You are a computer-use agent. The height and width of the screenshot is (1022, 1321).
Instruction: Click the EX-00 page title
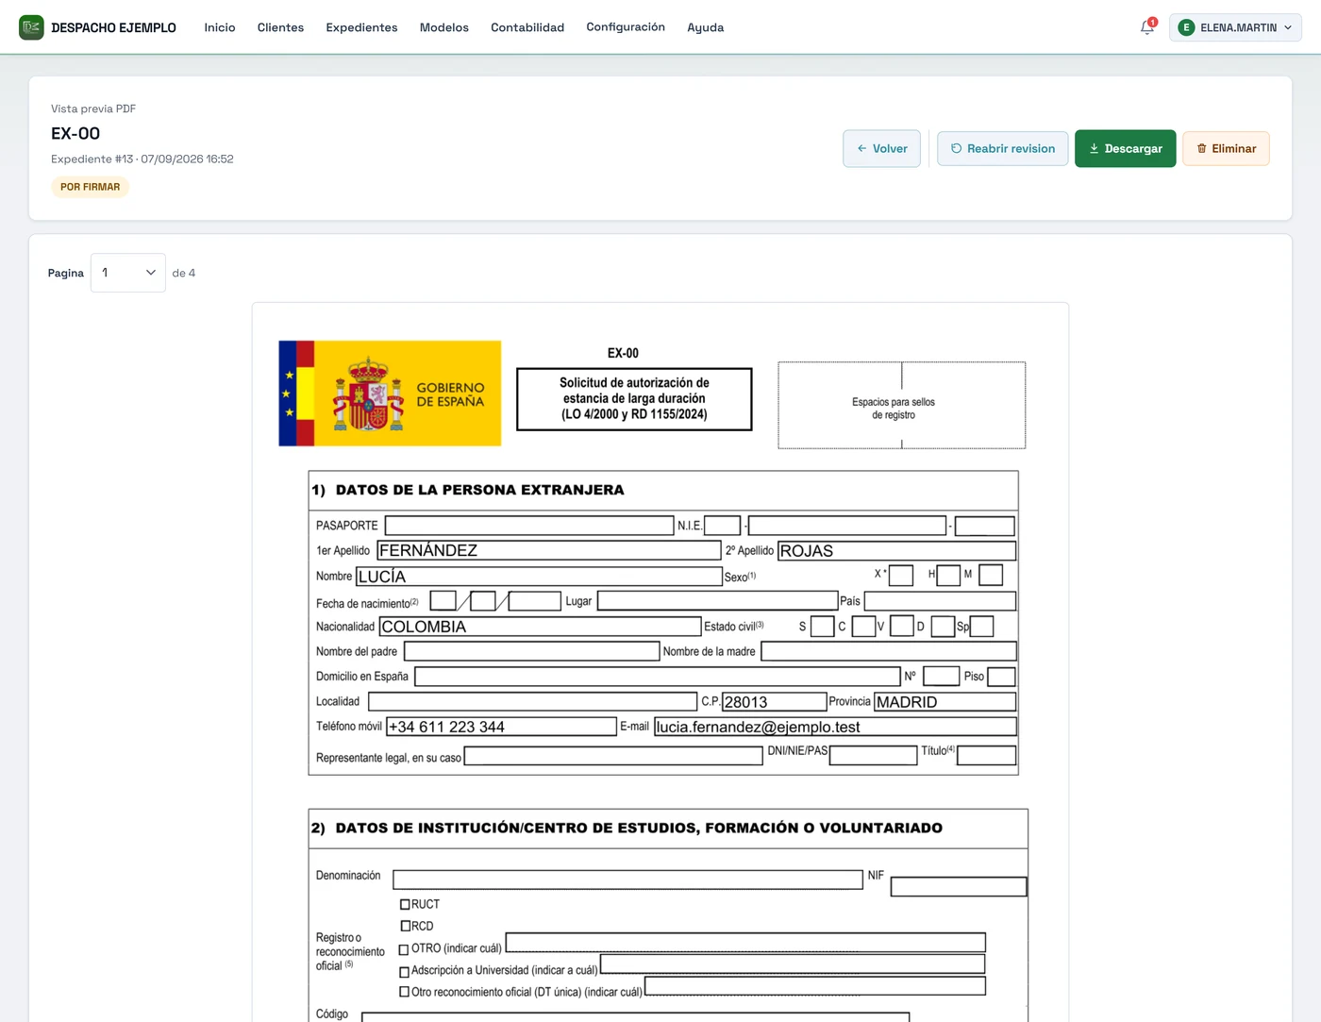point(75,133)
